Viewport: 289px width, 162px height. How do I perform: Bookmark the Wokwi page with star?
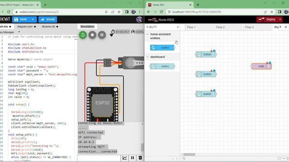pyautogui.click(x=119, y=12)
